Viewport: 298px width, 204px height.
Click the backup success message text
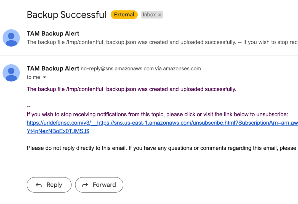pos(131,89)
